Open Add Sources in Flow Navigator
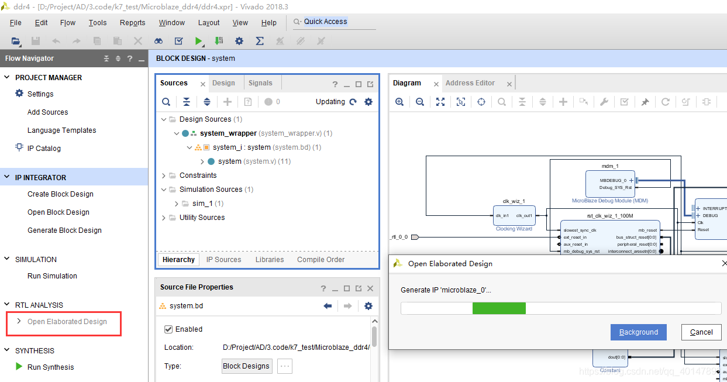The height and width of the screenshot is (382, 727). 47,112
